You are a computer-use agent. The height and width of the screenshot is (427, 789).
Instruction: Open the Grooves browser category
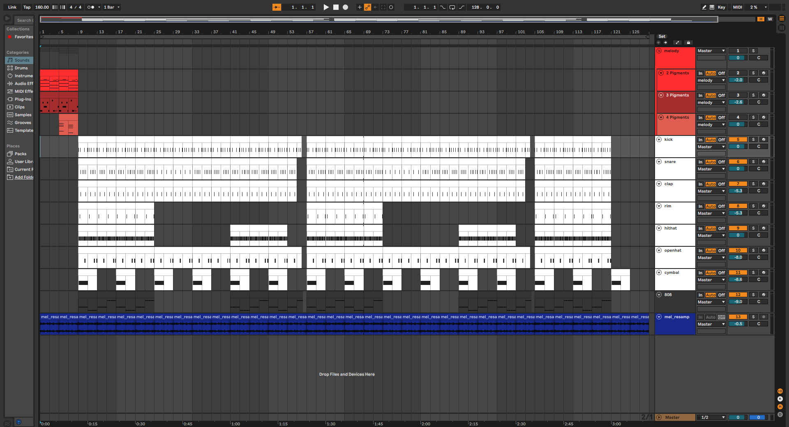(x=19, y=123)
